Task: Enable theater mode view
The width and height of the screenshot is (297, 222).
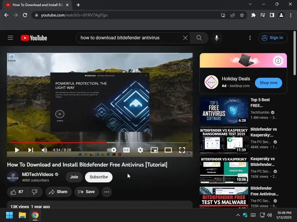Action: pyautogui.click(x=168, y=150)
